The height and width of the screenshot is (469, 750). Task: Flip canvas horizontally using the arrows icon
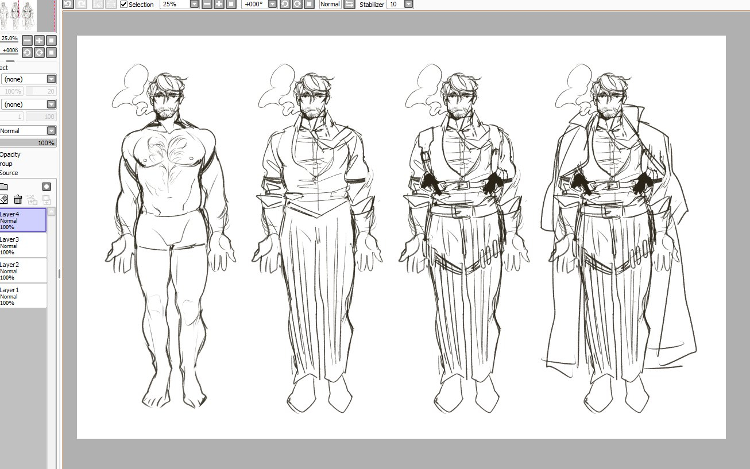pos(349,4)
